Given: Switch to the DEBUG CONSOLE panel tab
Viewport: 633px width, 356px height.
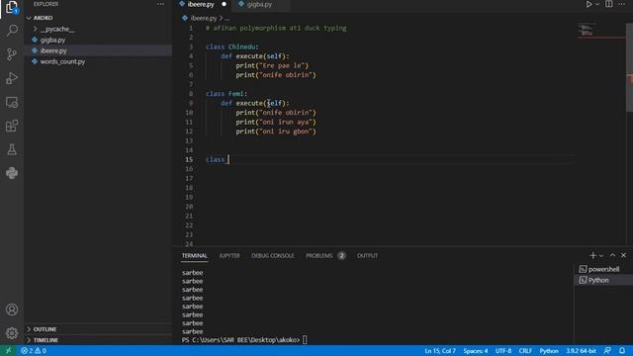Looking at the screenshot, I should click(x=273, y=255).
